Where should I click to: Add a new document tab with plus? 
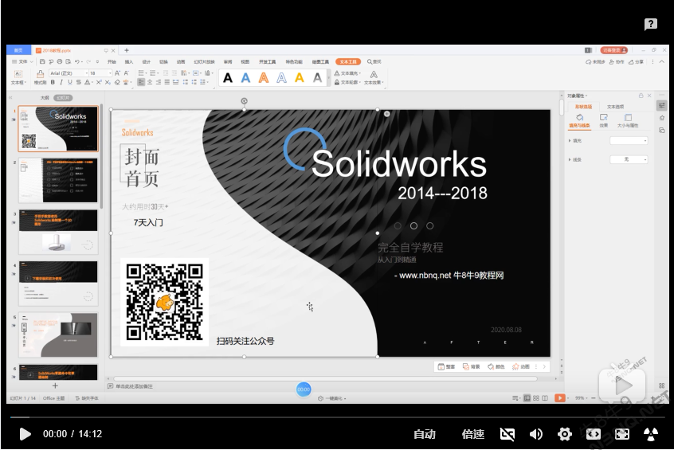[x=127, y=50]
